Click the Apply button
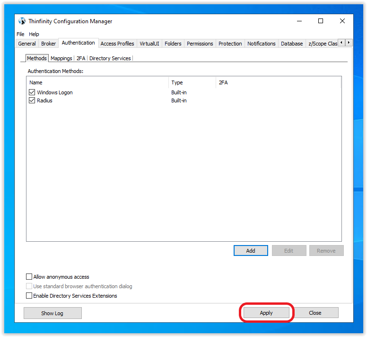The height and width of the screenshot is (337, 367). tap(266, 313)
